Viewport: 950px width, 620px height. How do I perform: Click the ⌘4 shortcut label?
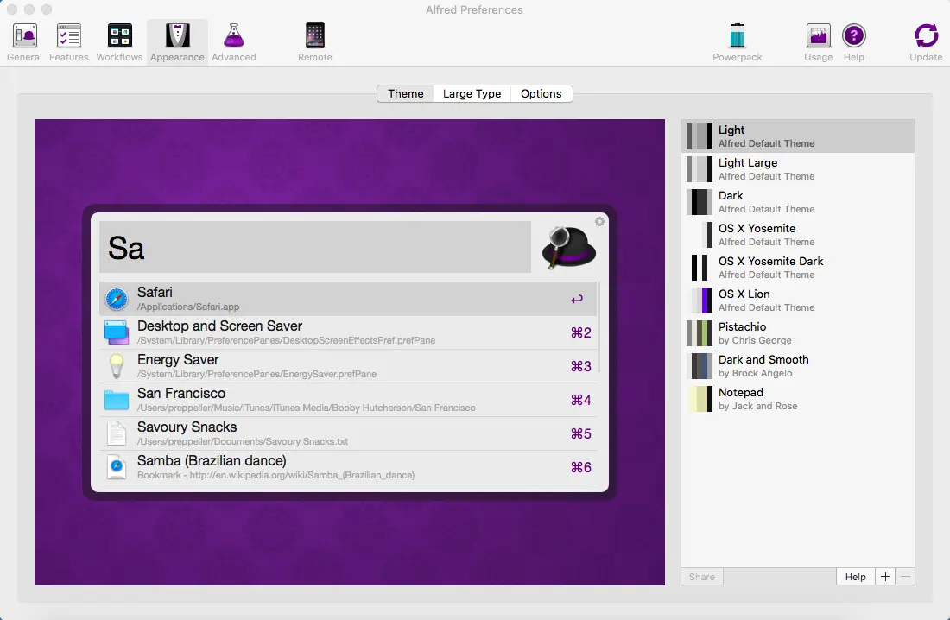[581, 400]
